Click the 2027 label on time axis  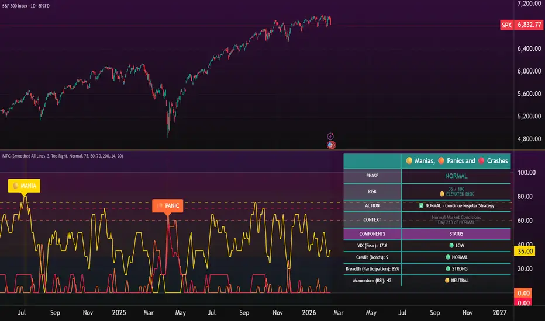(499, 313)
